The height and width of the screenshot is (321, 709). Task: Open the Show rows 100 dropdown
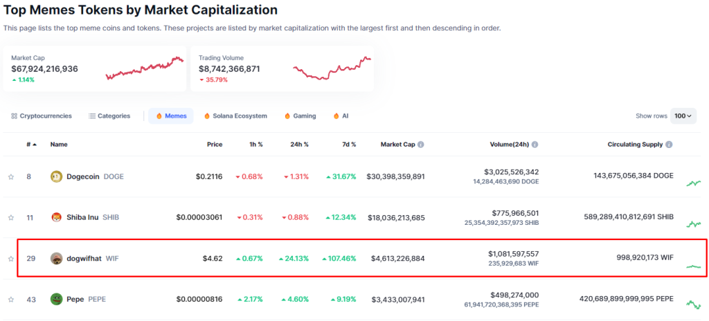pyautogui.click(x=683, y=116)
